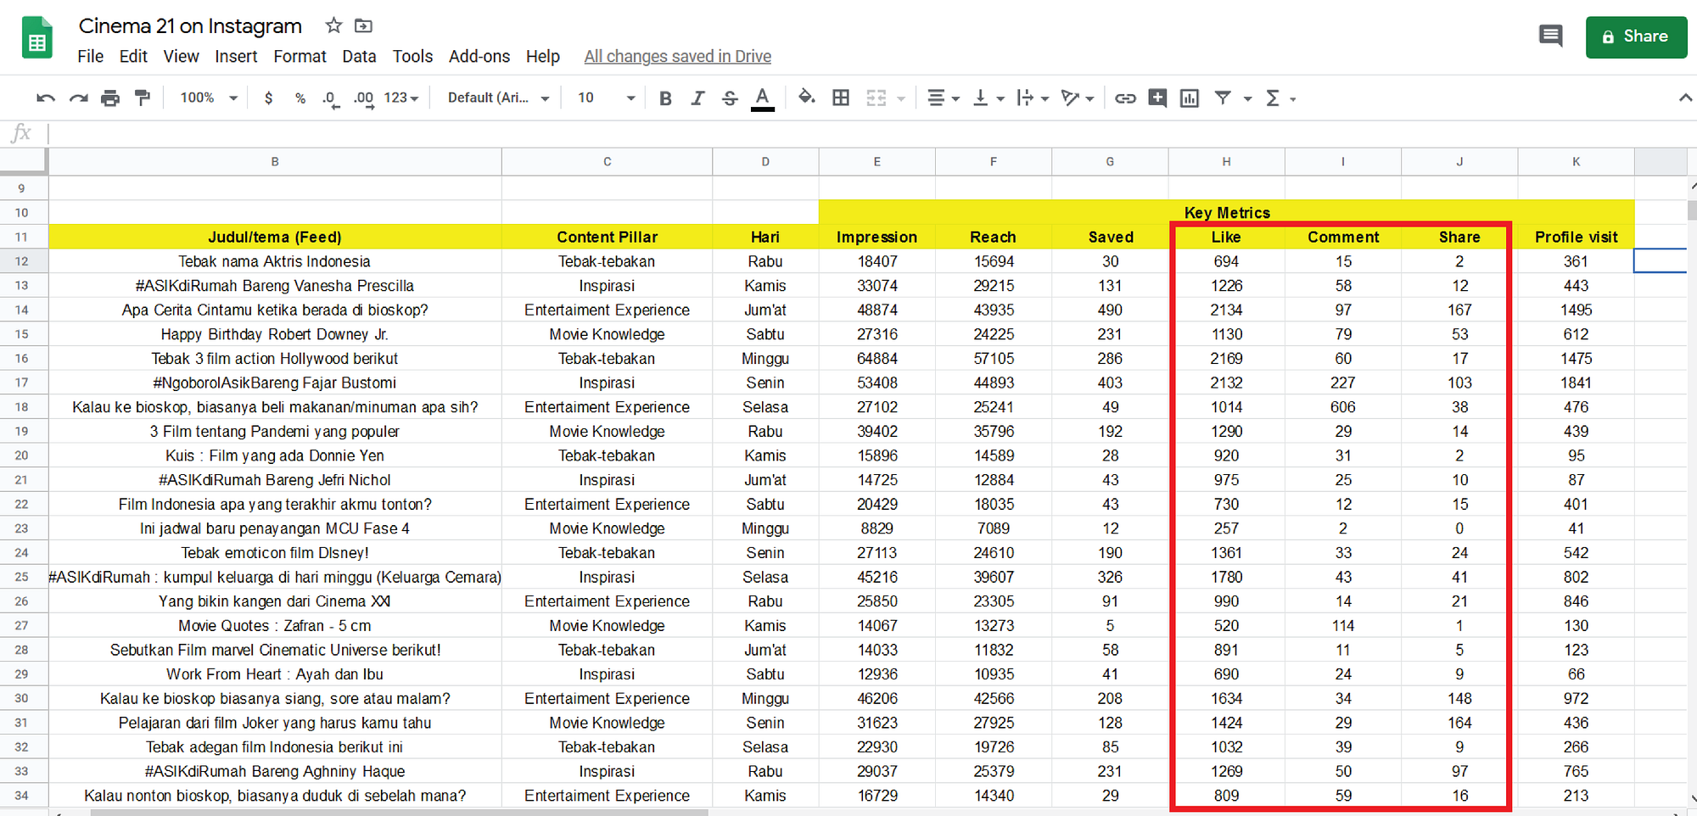Viewport: 1697px width, 816px height.
Task: Open the font family dropdown
Action: coord(499,98)
